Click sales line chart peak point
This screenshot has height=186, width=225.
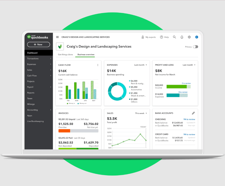pyautogui.click(x=140, y=134)
